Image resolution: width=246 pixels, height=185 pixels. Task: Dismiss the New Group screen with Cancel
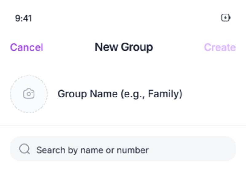(x=26, y=47)
